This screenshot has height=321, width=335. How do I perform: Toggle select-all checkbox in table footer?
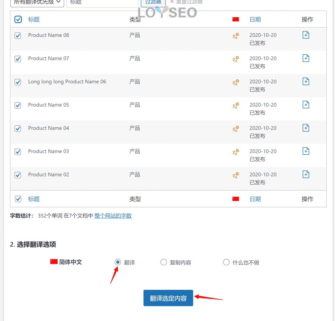click(x=18, y=199)
